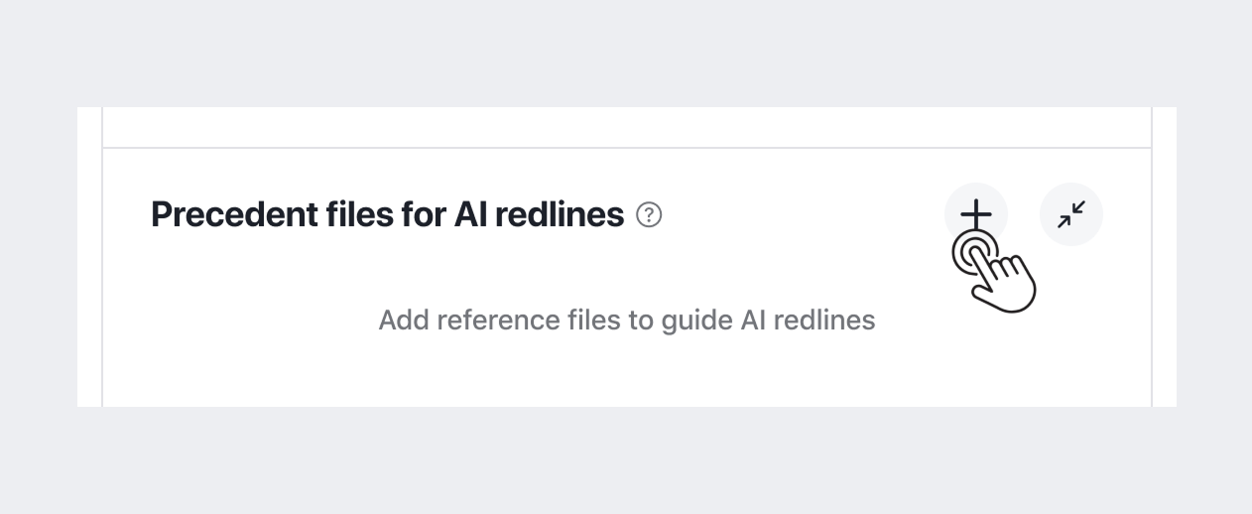Collapse the Precedent files section

(x=1071, y=214)
